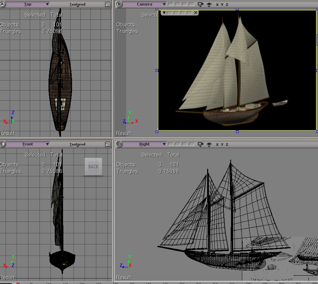The height and width of the screenshot is (284, 318).
Task: Click the camera icon in Camera viewport header
Action: pyautogui.click(x=201, y=5)
